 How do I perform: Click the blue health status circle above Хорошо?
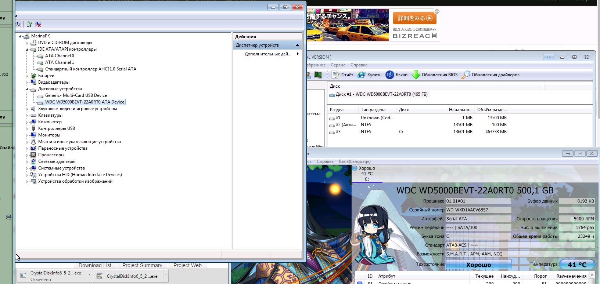tap(355, 168)
